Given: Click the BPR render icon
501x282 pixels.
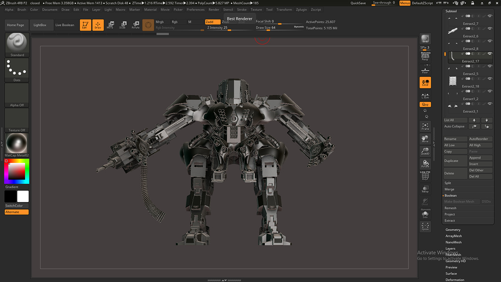Looking at the screenshot, I should click(425, 39).
